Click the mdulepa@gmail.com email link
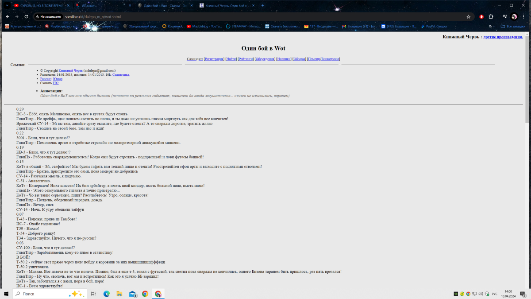 [x=100, y=70]
